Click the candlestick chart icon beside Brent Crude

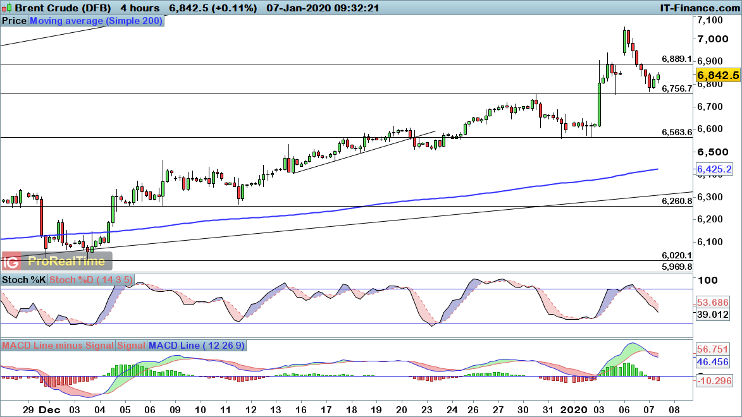[x=6, y=8]
